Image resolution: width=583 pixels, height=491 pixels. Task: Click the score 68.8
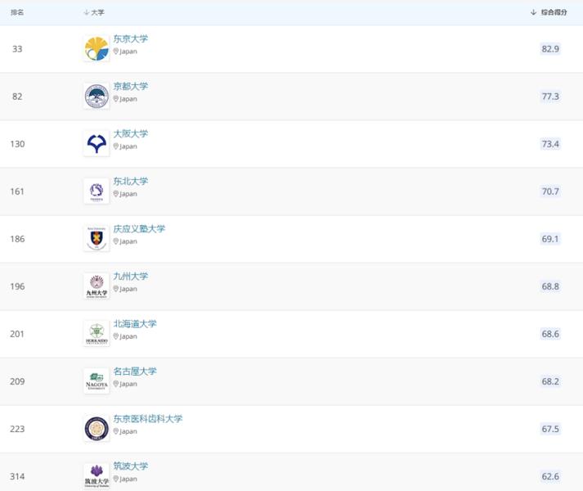[x=550, y=286]
